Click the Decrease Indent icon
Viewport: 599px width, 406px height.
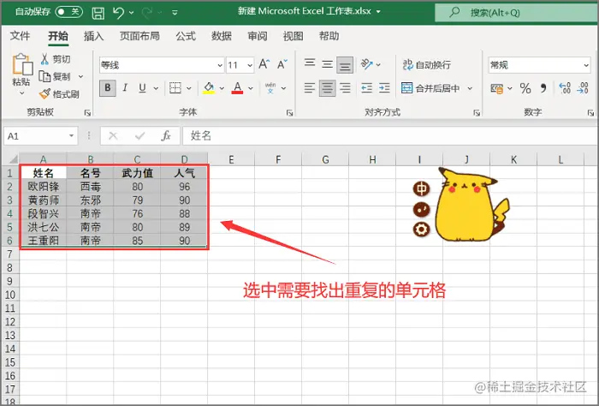[367, 88]
